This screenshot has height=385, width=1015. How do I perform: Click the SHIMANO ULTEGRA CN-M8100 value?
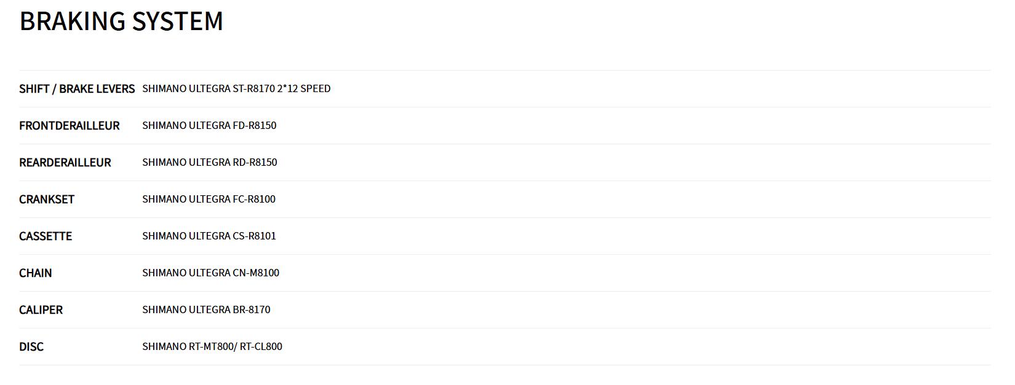210,273
